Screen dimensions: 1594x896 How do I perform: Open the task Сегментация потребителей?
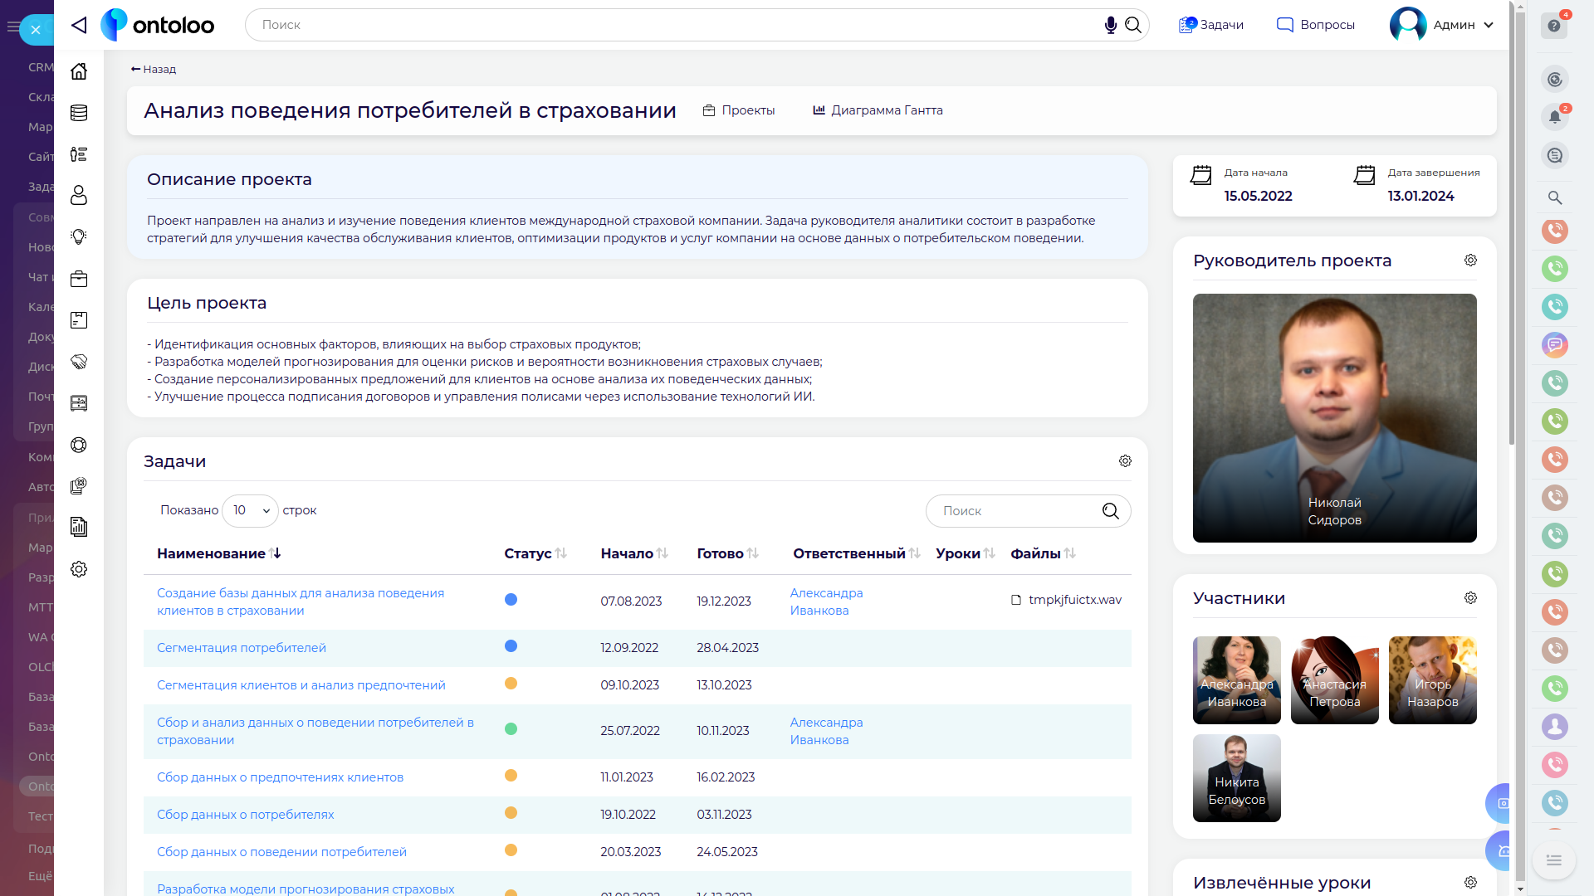coord(242,648)
